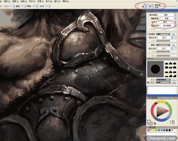Open the 颗粒 grain dropdown in property bar
Viewport: 178px width, 141px height.
tap(37, 6)
